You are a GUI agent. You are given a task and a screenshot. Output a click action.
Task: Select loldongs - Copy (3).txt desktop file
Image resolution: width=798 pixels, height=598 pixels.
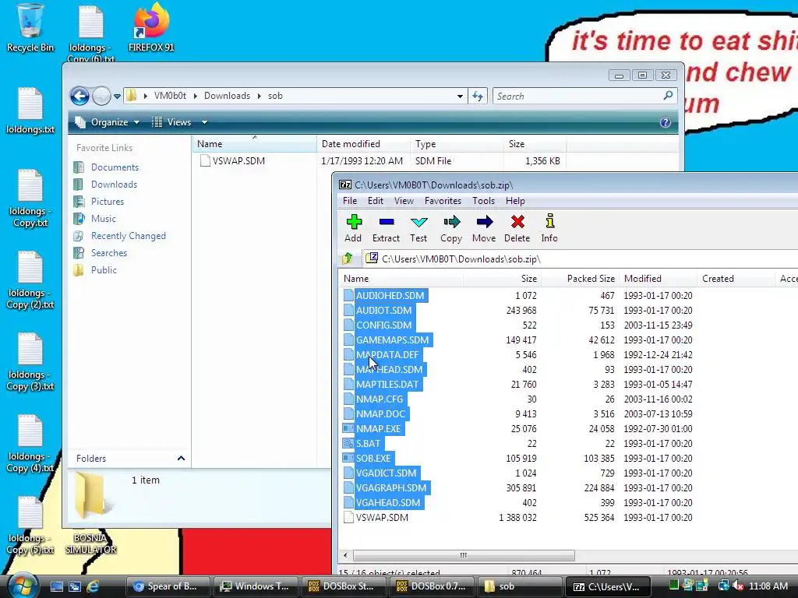point(30,362)
